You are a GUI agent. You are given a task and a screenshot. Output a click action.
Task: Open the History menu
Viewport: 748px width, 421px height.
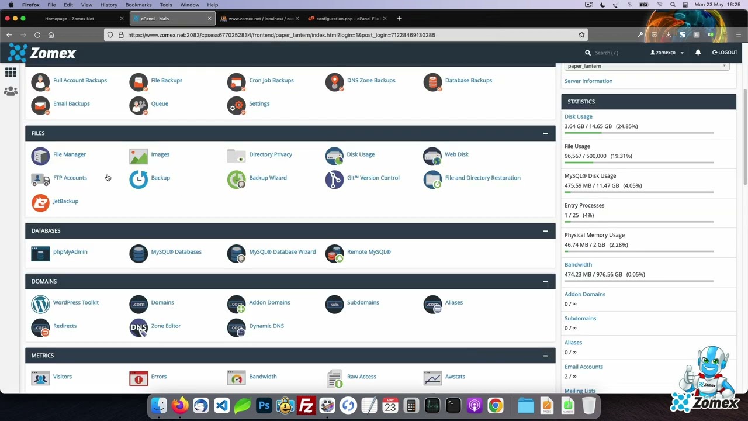point(109,5)
